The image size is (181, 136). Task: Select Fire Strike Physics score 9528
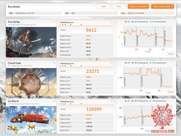(x=88, y=40)
